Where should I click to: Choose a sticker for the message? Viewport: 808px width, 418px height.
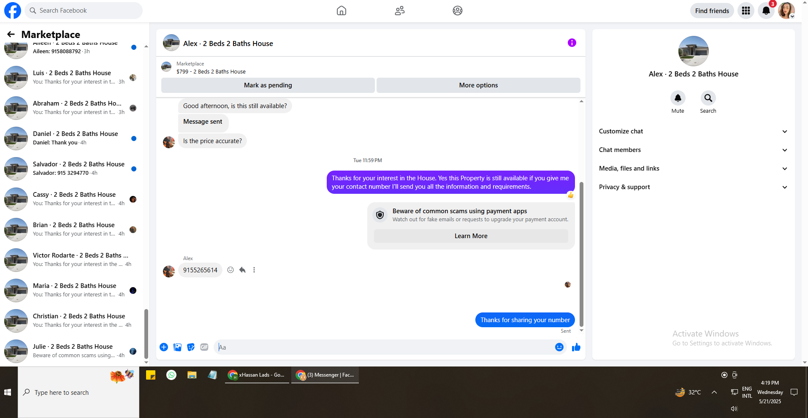tap(191, 347)
